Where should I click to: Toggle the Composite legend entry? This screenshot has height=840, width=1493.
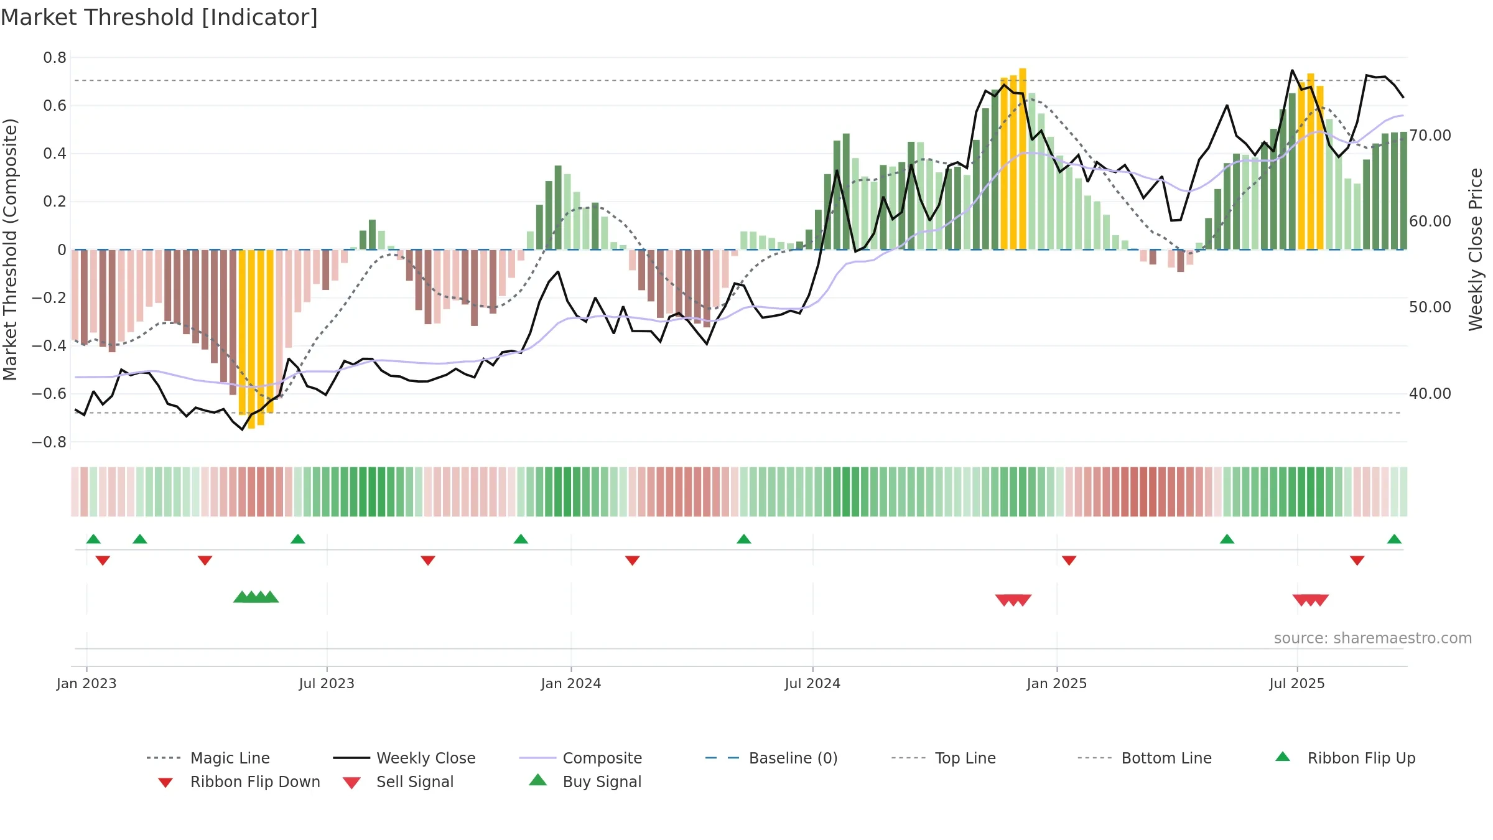(x=580, y=758)
